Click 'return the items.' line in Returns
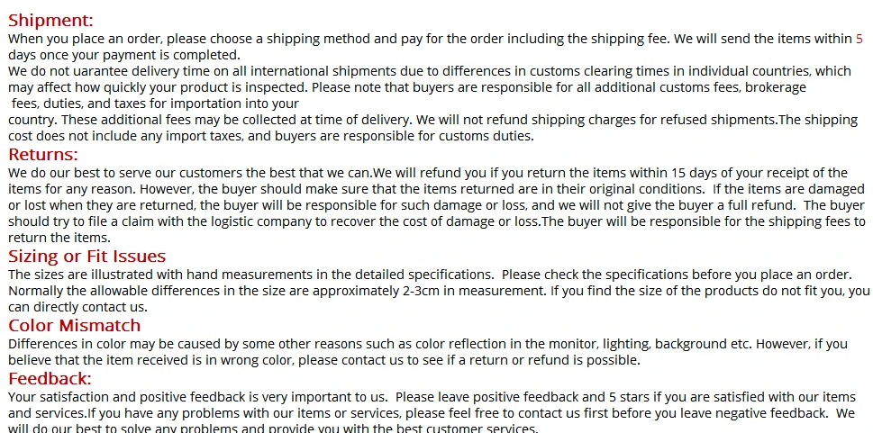The image size is (873, 433). [59, 238]
